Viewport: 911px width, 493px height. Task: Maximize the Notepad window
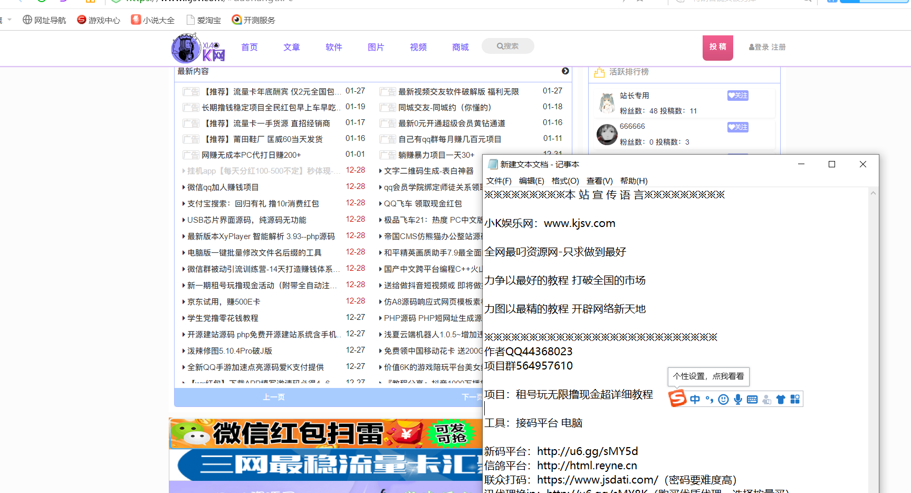832,164
